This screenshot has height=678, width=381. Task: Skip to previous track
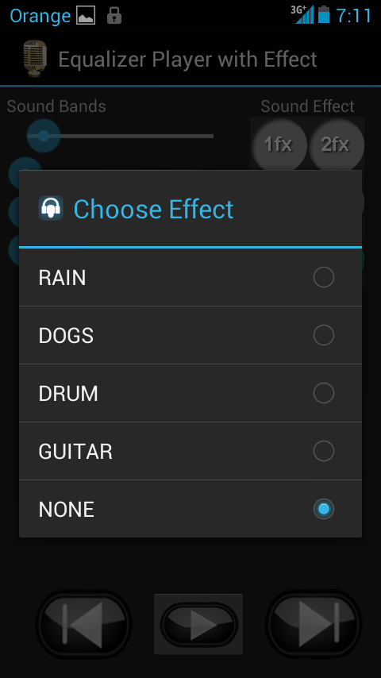click(x=84, y=624)
